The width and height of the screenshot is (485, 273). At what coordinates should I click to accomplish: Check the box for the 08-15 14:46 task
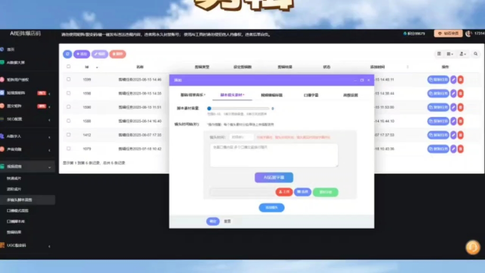(68, 79)
